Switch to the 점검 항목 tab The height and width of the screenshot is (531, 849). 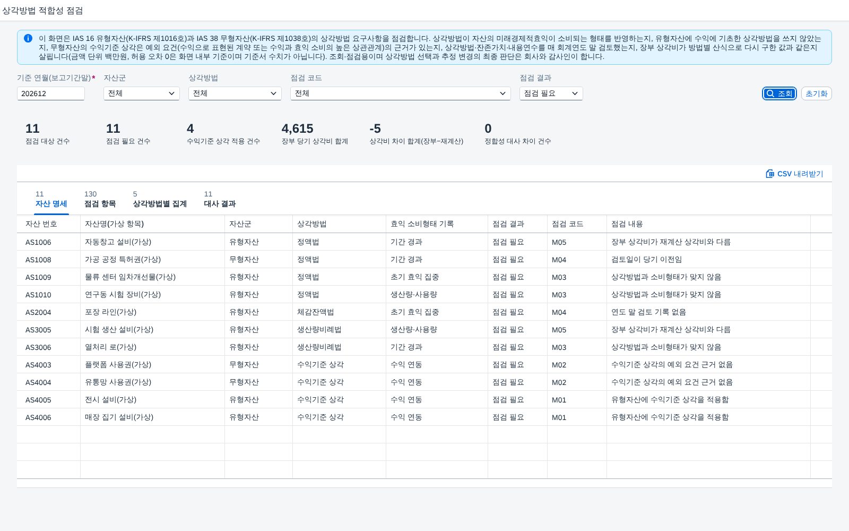tap(100, 199)
